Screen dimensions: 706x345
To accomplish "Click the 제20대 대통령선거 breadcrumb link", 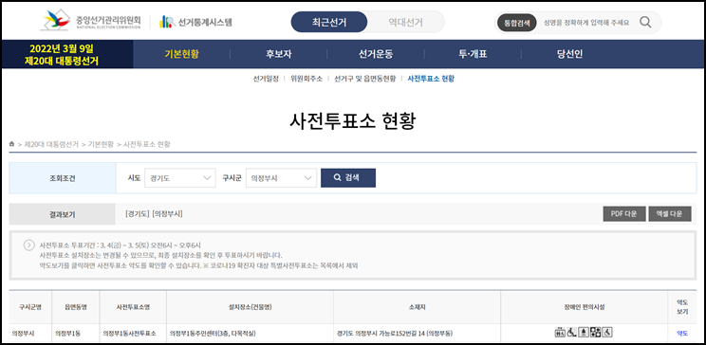I will point(51,144).
